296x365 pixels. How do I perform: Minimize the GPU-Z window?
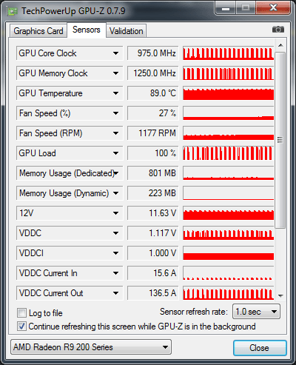[x=226, y=8]
